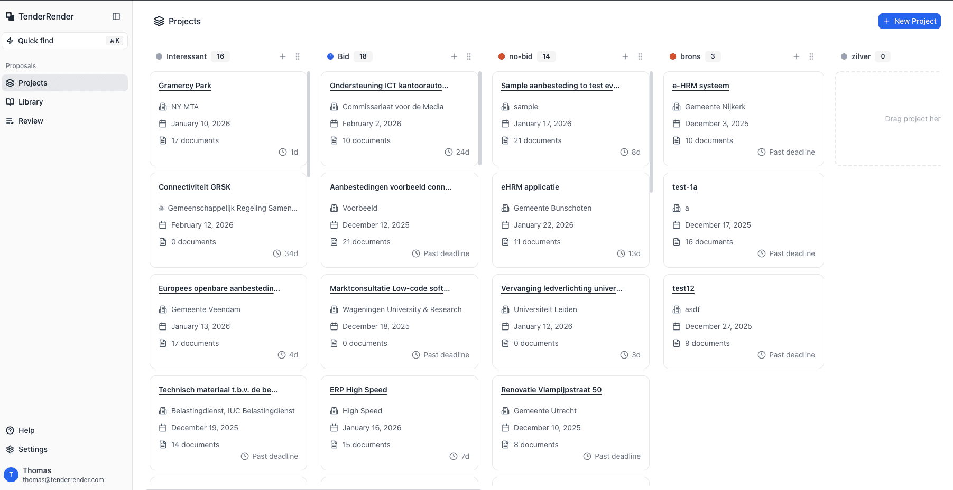Viewport: 953px width, 490px height.
Task: Open the e-HRM systeem project card
Action: 701,86
